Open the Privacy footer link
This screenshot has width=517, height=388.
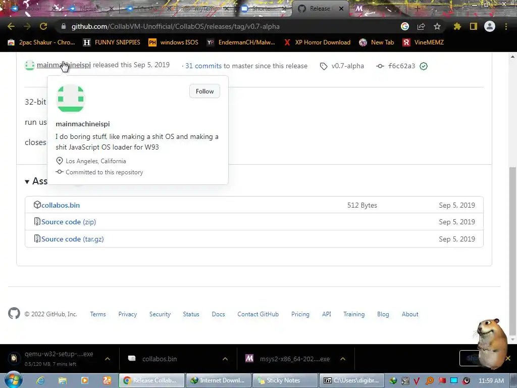128,314
